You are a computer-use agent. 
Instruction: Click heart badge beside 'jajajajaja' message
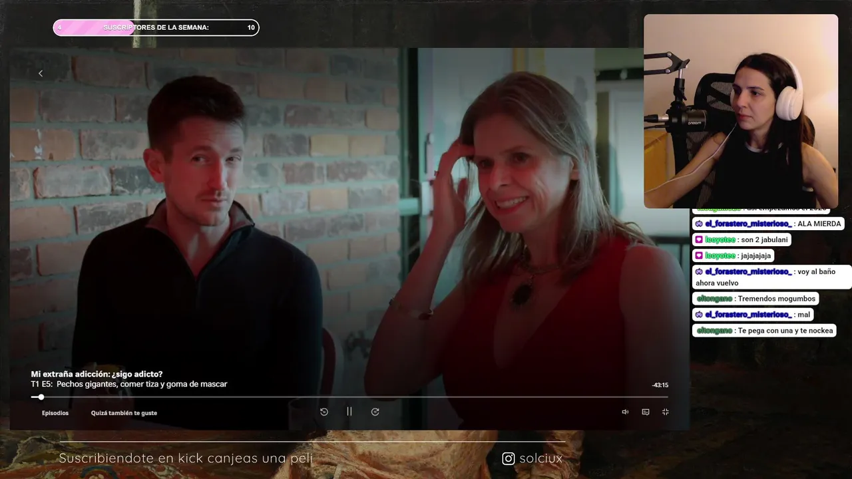pyautogui.click(x=699, y=255)
